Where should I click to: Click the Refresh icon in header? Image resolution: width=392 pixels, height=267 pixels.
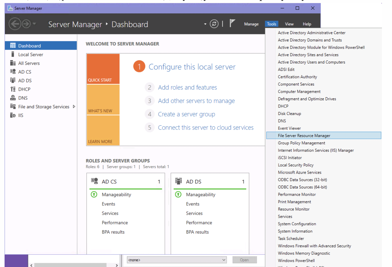pos(214,24)
